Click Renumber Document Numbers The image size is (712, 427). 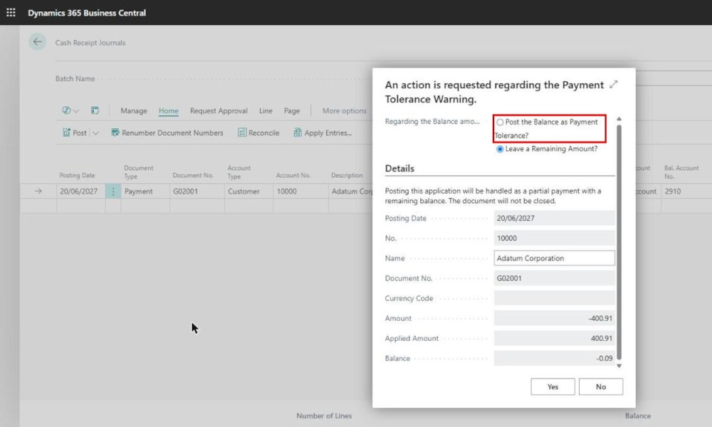pyautogui.click(x=167, y=132)
